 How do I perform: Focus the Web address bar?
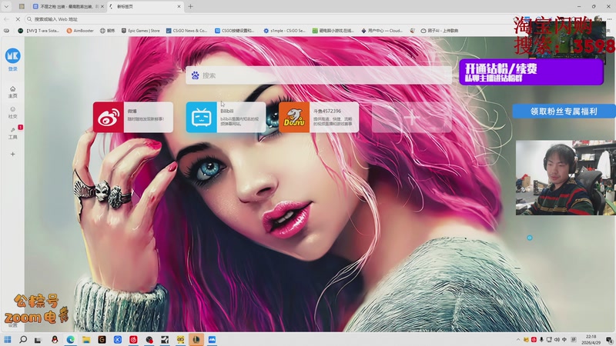(x=267, y=18)
